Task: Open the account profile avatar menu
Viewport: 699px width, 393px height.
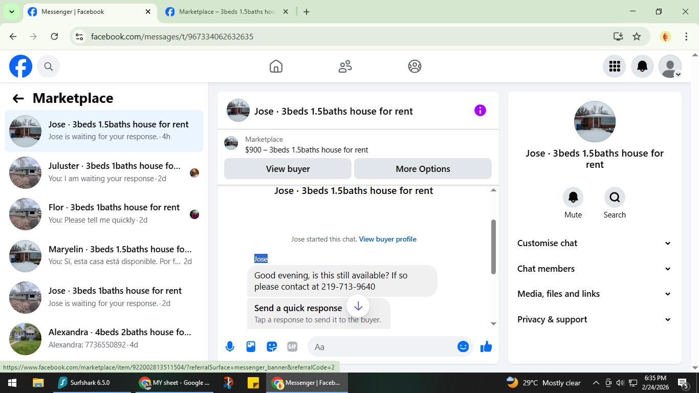Action: [670, 66]
